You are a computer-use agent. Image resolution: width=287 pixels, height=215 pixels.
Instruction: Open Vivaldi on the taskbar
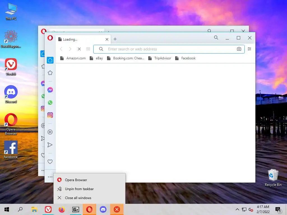[x=48, y=209]
